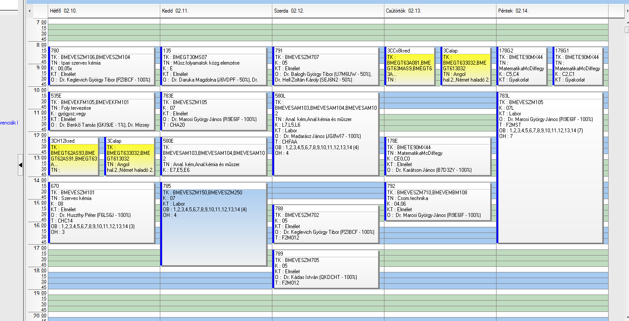
Task: Select course 783E lecture block on Tuesday
Action: [x=214, y=111]
